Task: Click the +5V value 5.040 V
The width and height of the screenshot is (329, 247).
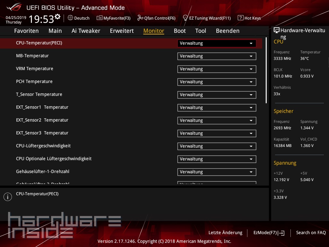Action: pyautogui.click(x=307, y=180)
